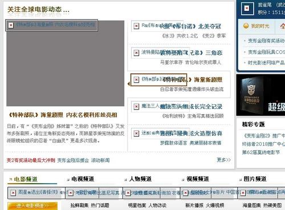This screenshot has height=210, width=285.
Task: Open the 变形金刚后援会 link
Action: click(x=73, y=160)
